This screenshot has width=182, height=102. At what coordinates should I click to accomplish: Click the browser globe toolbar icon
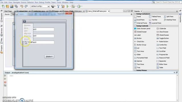[x=53, y=6]
